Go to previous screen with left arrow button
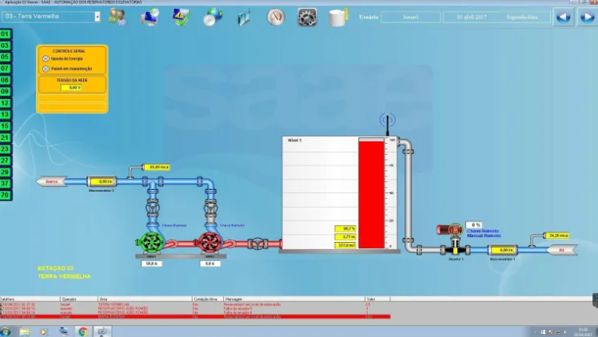This screenshot has height=337, width=598. 564,17
